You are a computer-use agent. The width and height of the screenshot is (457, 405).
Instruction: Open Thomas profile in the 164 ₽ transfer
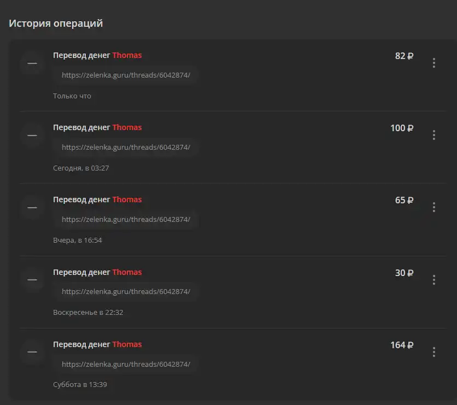tap(127, 344)
